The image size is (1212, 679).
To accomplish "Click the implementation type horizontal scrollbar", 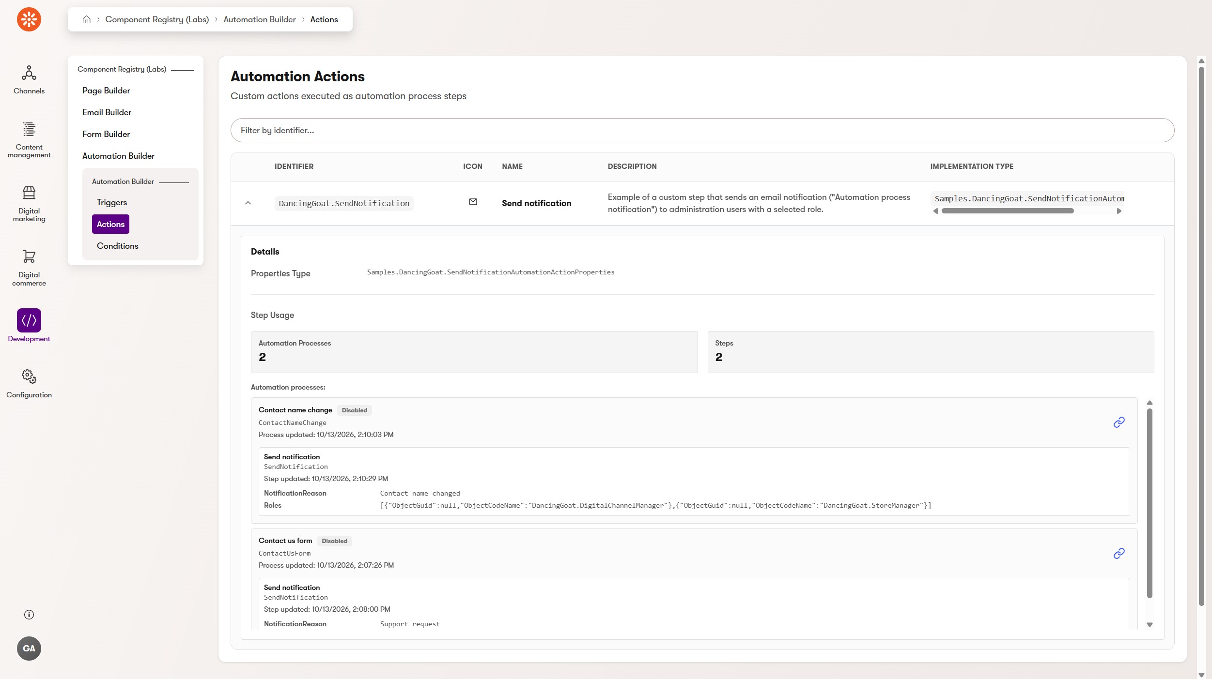I will click(x=1008, y=211).
